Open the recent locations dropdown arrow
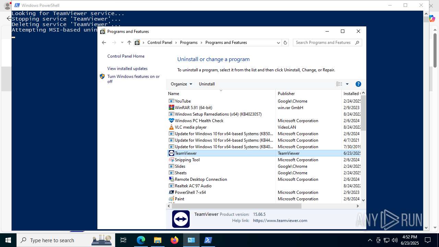 [x=122, y=43]
